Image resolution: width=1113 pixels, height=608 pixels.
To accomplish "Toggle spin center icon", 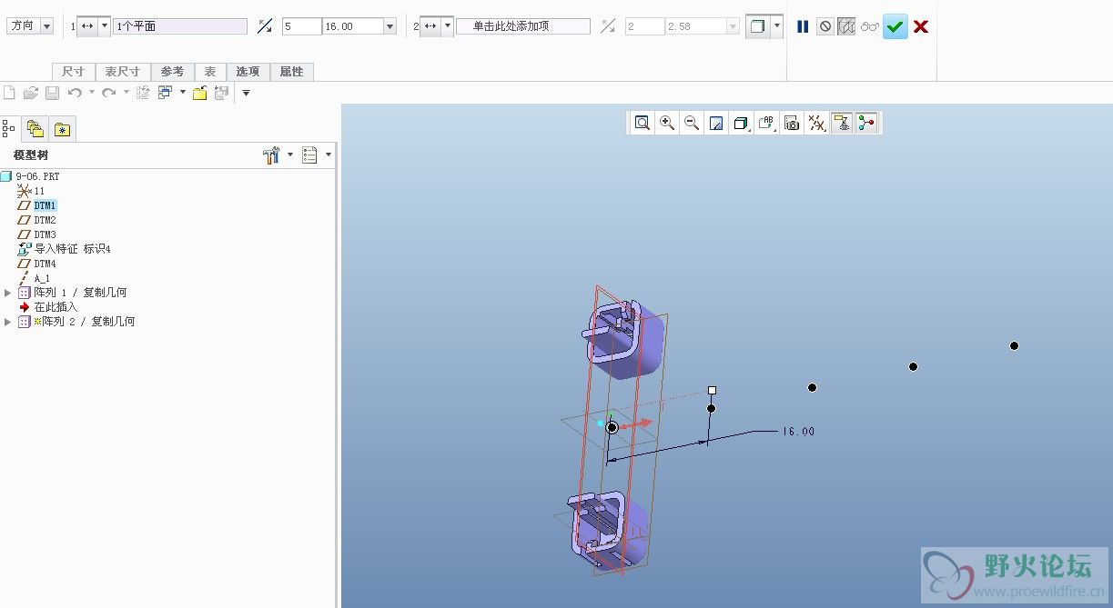I will (866, 123).
